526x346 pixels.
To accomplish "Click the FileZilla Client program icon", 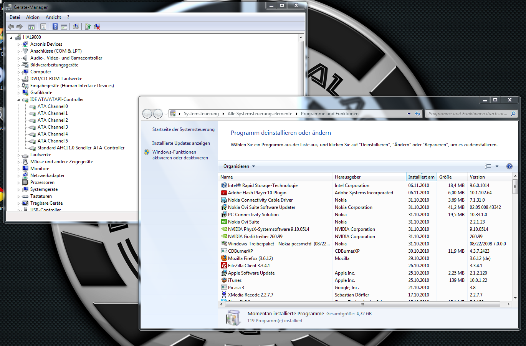I will [x=224, y=266].
